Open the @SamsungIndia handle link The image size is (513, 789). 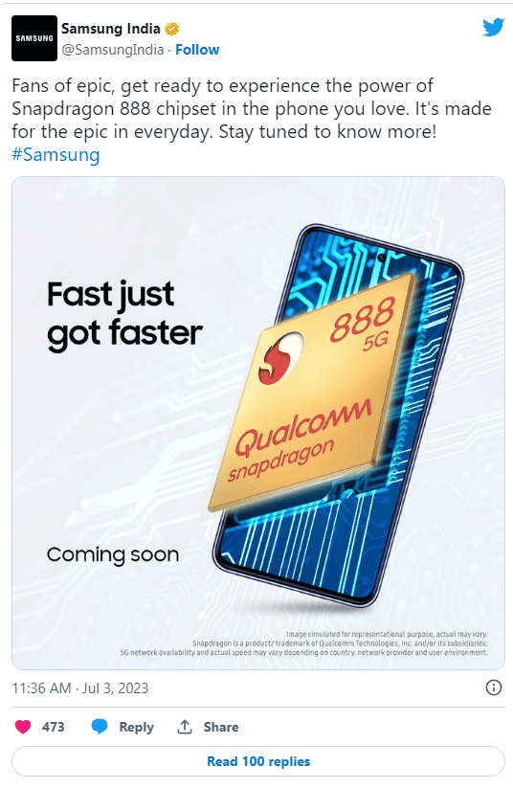click(113, 50)
